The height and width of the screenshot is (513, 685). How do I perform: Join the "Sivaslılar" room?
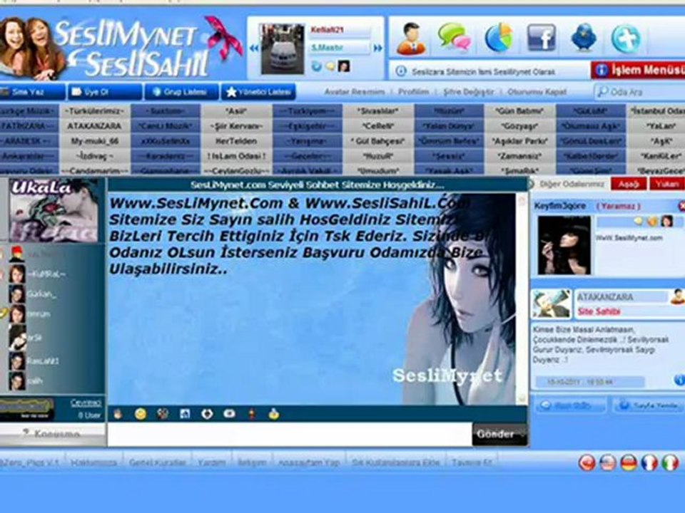tap(378, 111)
